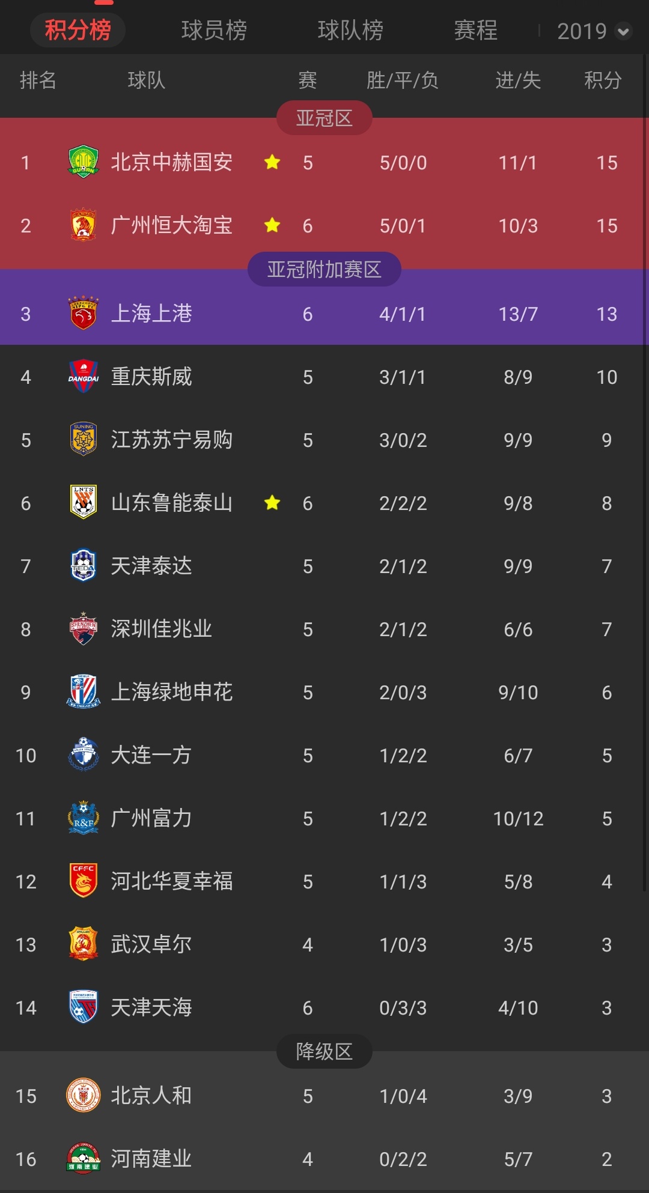
Task: Go to the 赛程 tab
Action: (475, 30)
